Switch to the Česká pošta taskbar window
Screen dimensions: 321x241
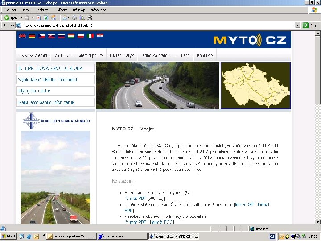tap(71, 236)
